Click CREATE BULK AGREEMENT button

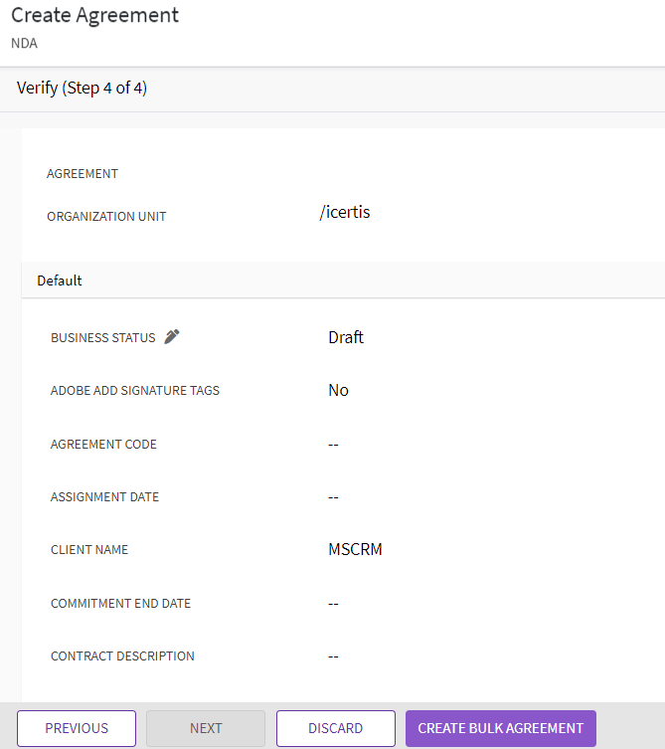(500, 728)
